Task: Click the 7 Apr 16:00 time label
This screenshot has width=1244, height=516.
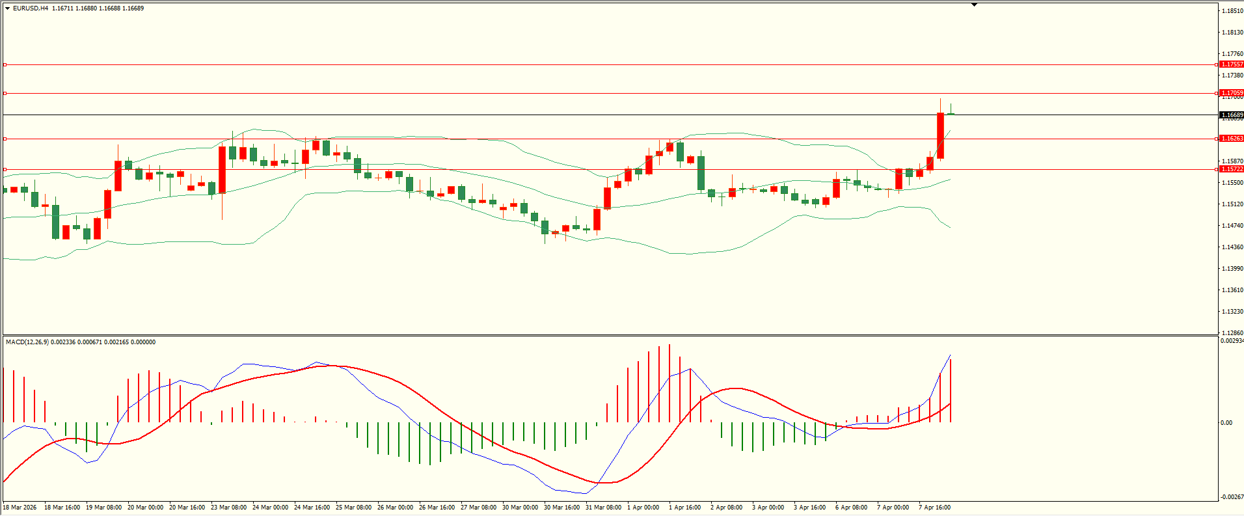Action: tap(934, 508)
